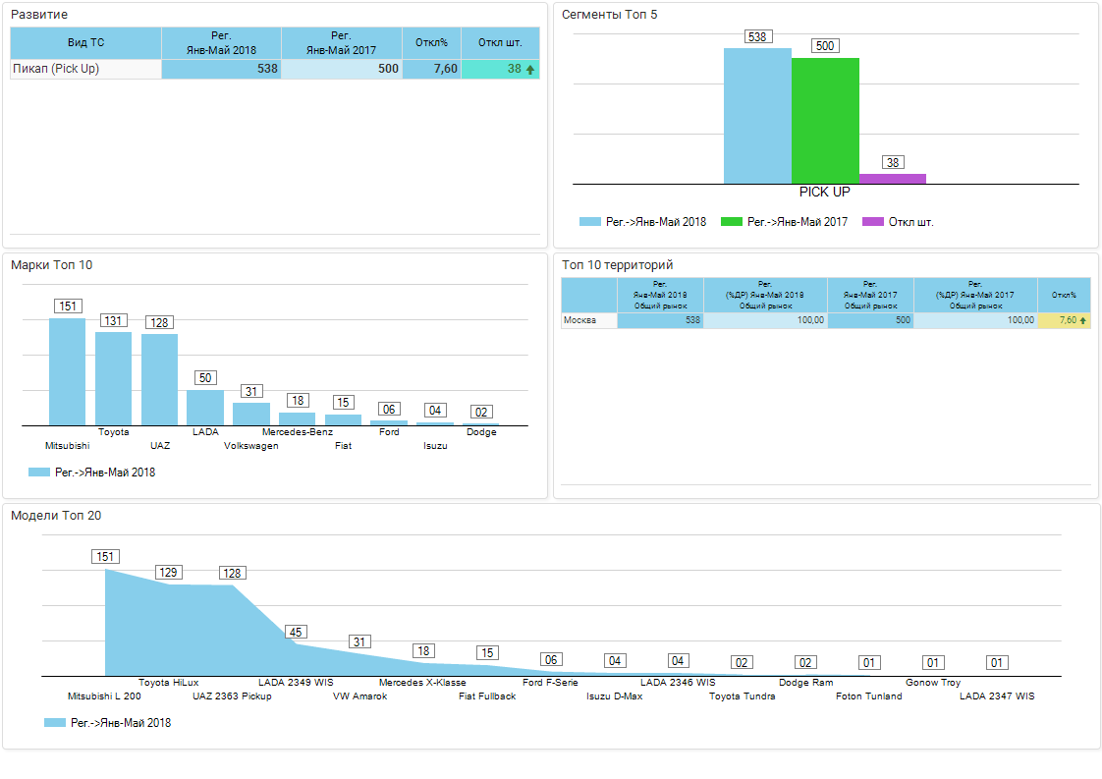
Task: Select the Москва row in territories table
Action: (x=588, y=320)
